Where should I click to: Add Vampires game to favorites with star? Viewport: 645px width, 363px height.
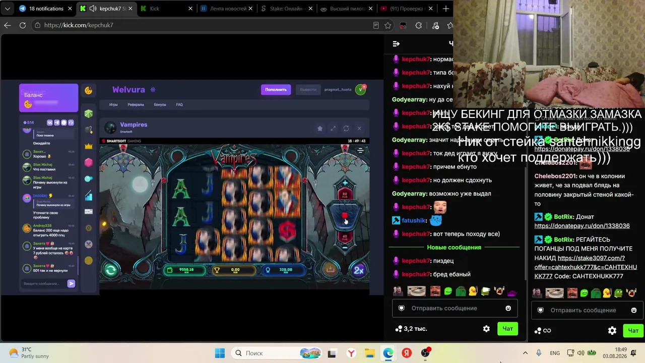coord(320,129)
